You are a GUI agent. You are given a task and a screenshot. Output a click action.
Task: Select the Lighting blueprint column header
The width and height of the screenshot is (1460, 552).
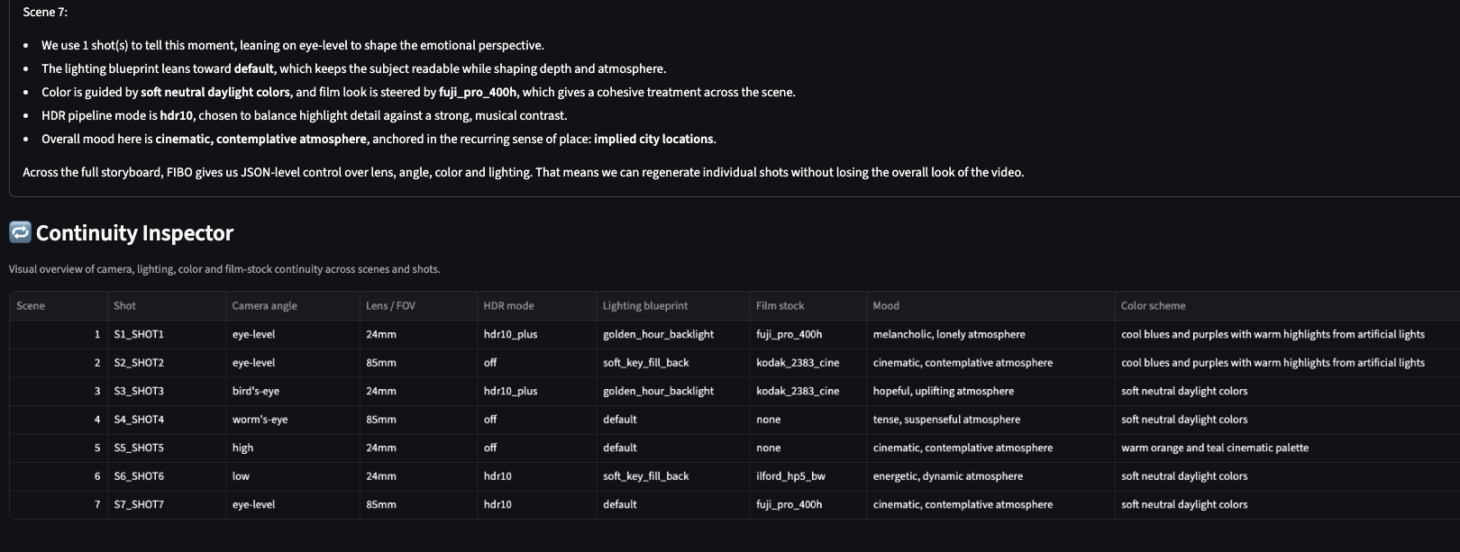coord(645,306)
